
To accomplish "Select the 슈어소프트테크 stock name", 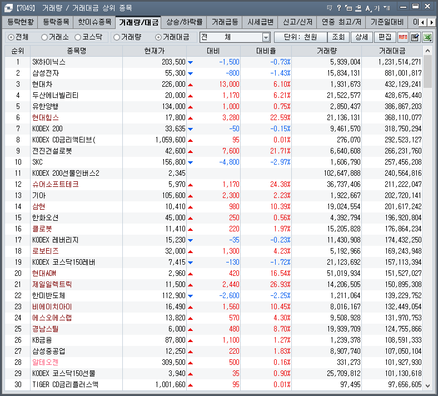I will click(x=56, y=185).
